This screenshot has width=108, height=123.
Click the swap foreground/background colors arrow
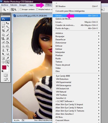pyautogui.click(x=8, y=66)
